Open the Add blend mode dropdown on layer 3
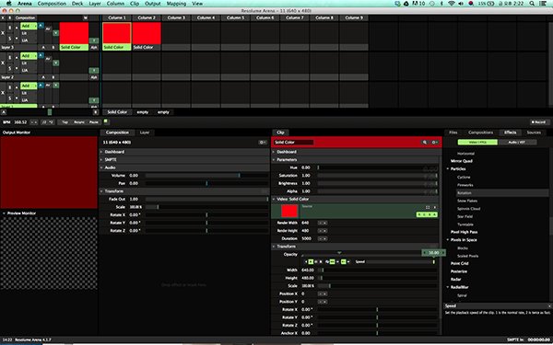This screenshot has height=345, width=553. (x=29, y=26)
